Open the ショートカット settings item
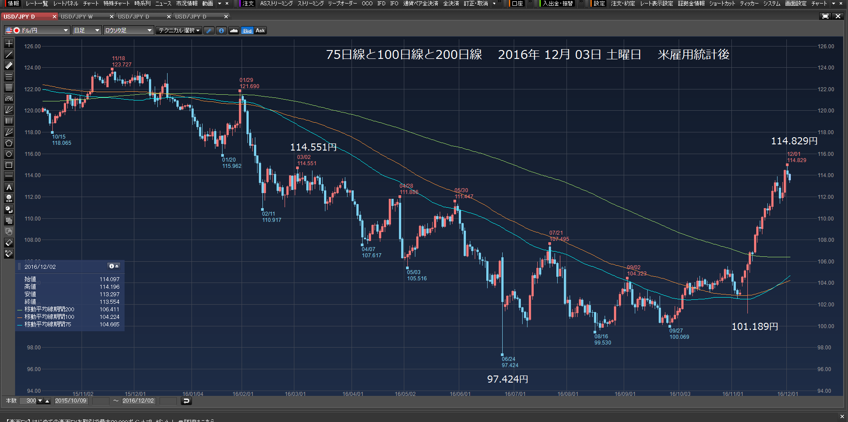Image resolution: width=848 pixels, height=422 pixels. [722, 4]
